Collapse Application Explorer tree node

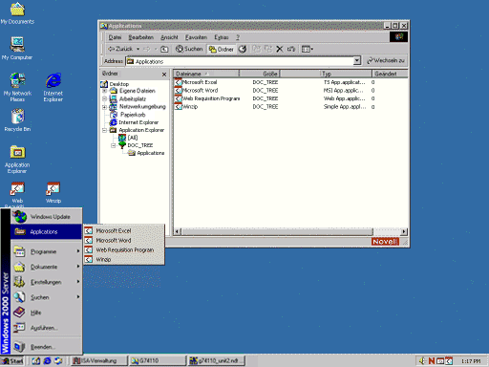tap(104, 130)
